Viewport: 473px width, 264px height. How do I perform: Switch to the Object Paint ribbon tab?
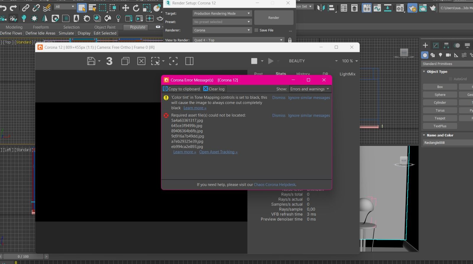105,27
